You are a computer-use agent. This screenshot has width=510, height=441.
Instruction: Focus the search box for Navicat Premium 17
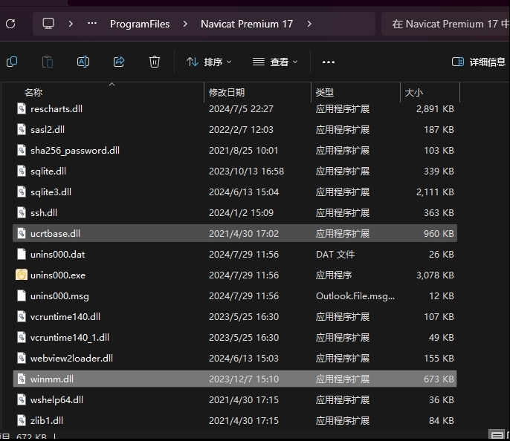[445, 24]
